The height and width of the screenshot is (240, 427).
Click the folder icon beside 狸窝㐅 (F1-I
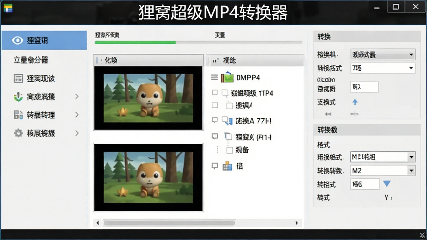point(228,136)
